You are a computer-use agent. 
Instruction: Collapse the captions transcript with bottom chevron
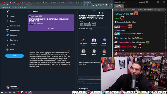click(50, 68)
